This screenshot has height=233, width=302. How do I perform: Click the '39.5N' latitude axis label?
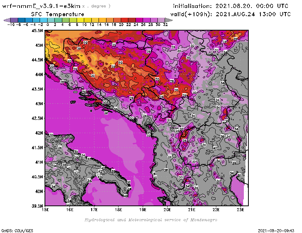tap(37, 206)
